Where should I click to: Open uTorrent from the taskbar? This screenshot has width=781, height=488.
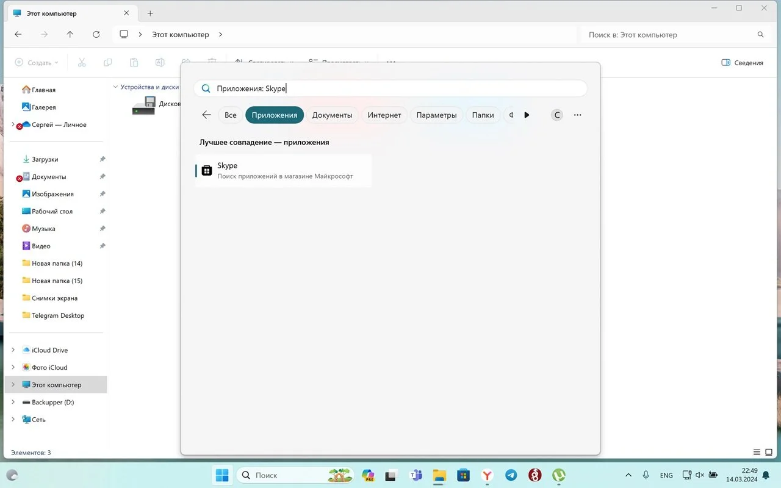point(559,475)
